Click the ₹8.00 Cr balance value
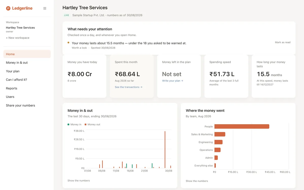 [x=80, y=74]
